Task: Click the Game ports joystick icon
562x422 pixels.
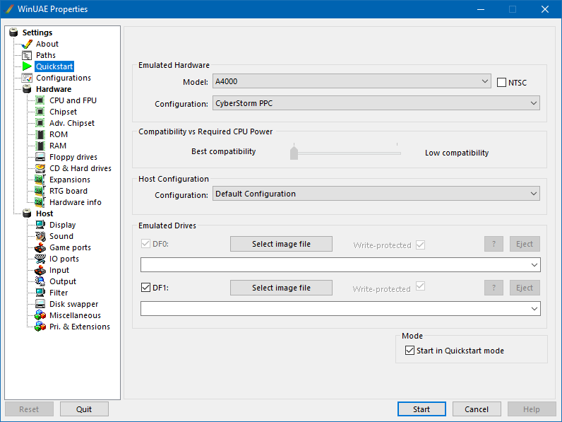Action: coord(40,247)
